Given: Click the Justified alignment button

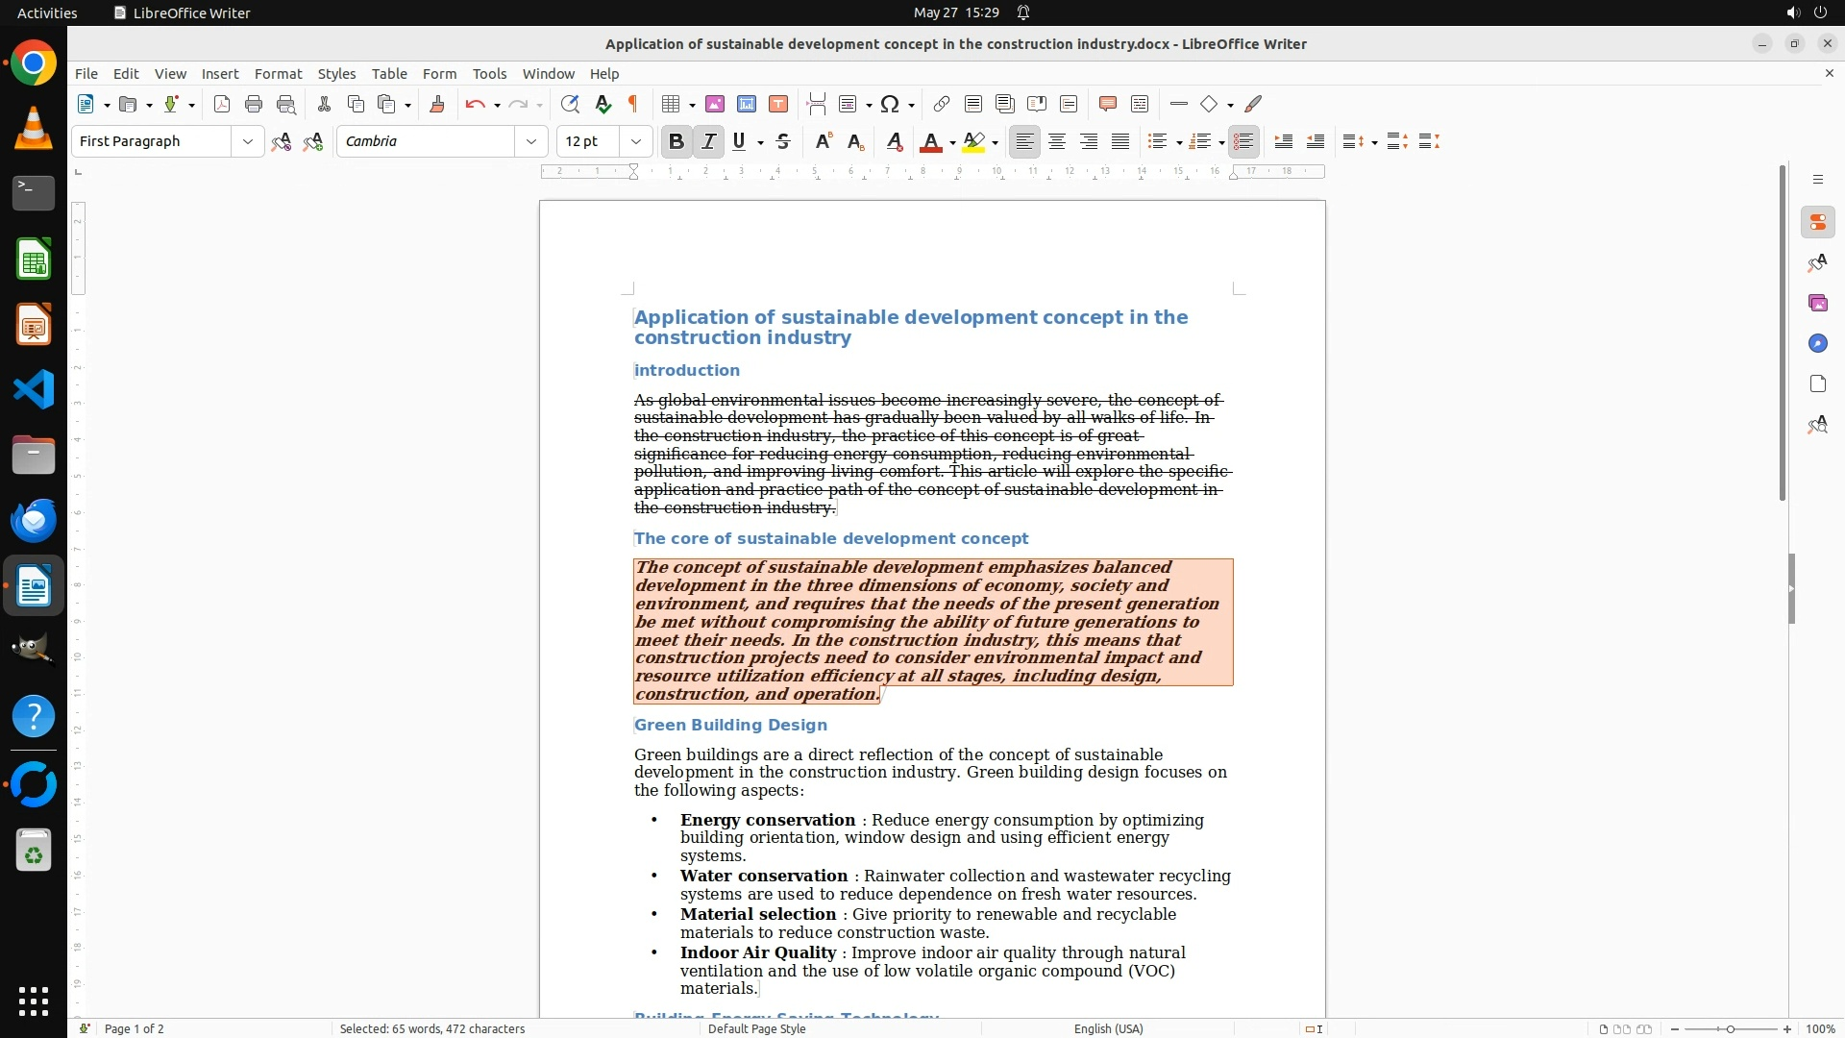Looking at the screenshot, I should pos(1120,142).
